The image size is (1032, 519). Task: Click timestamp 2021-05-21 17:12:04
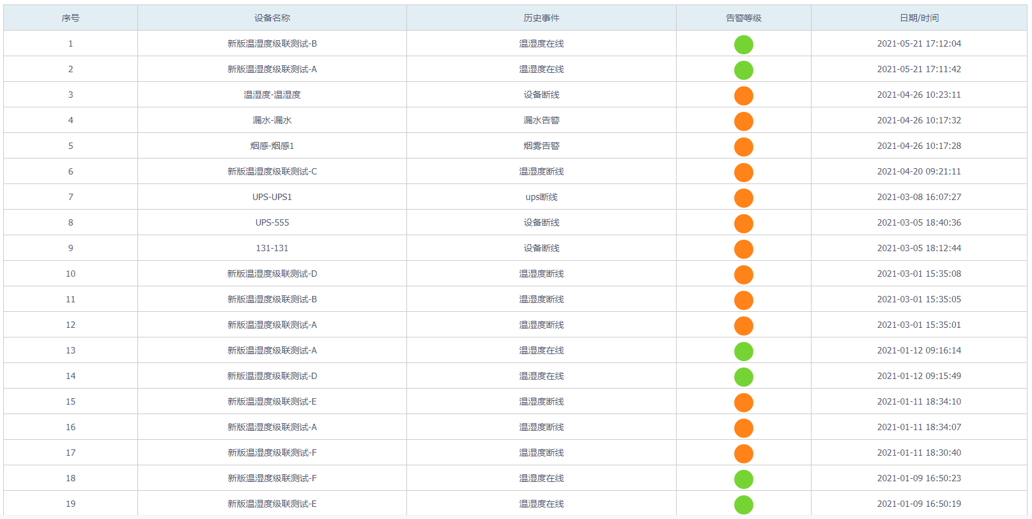pyautogui.click(x=919, y=43)
